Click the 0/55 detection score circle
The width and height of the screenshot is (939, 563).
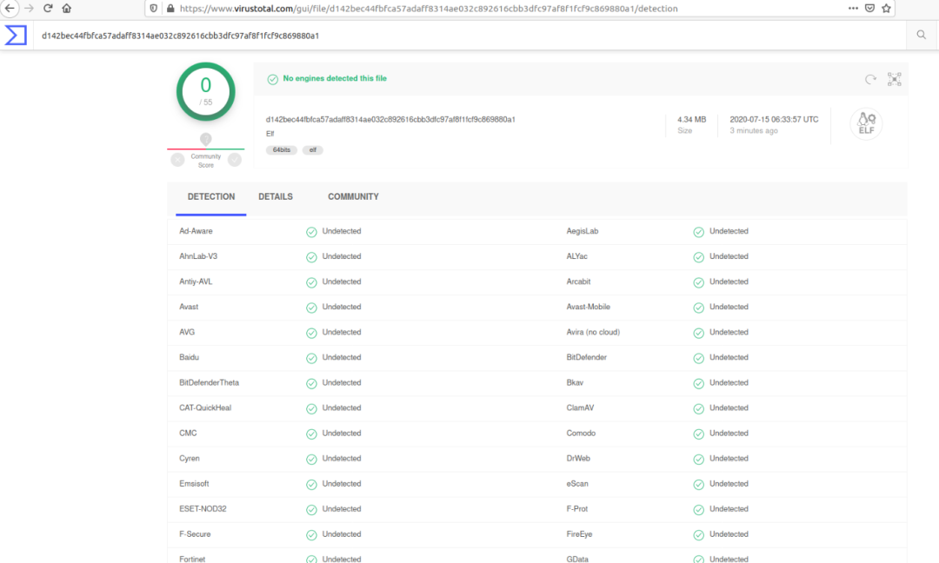pos(205,91)
